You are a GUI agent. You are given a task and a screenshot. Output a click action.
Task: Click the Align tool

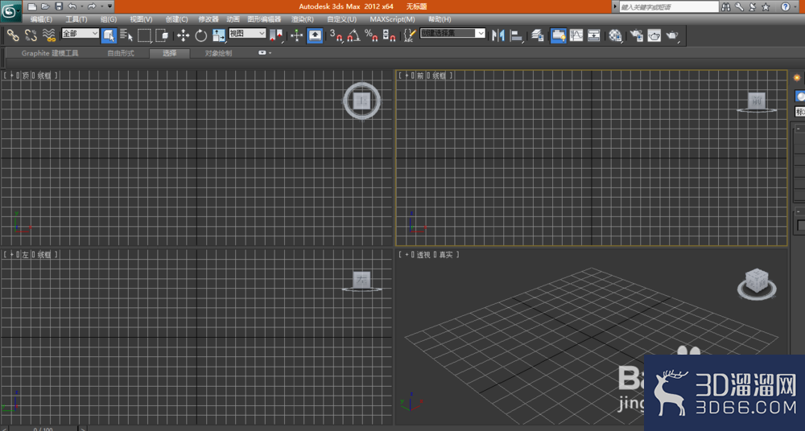(517, 35)
